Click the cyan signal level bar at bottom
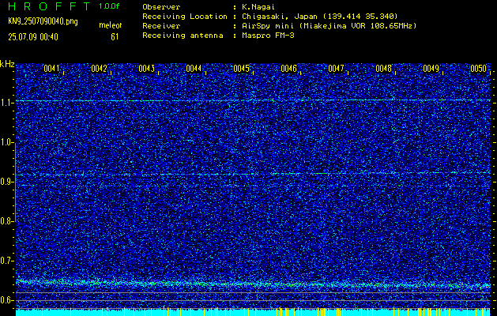The width and height of the screenshot is (497, 316). [x=253, y=312]
